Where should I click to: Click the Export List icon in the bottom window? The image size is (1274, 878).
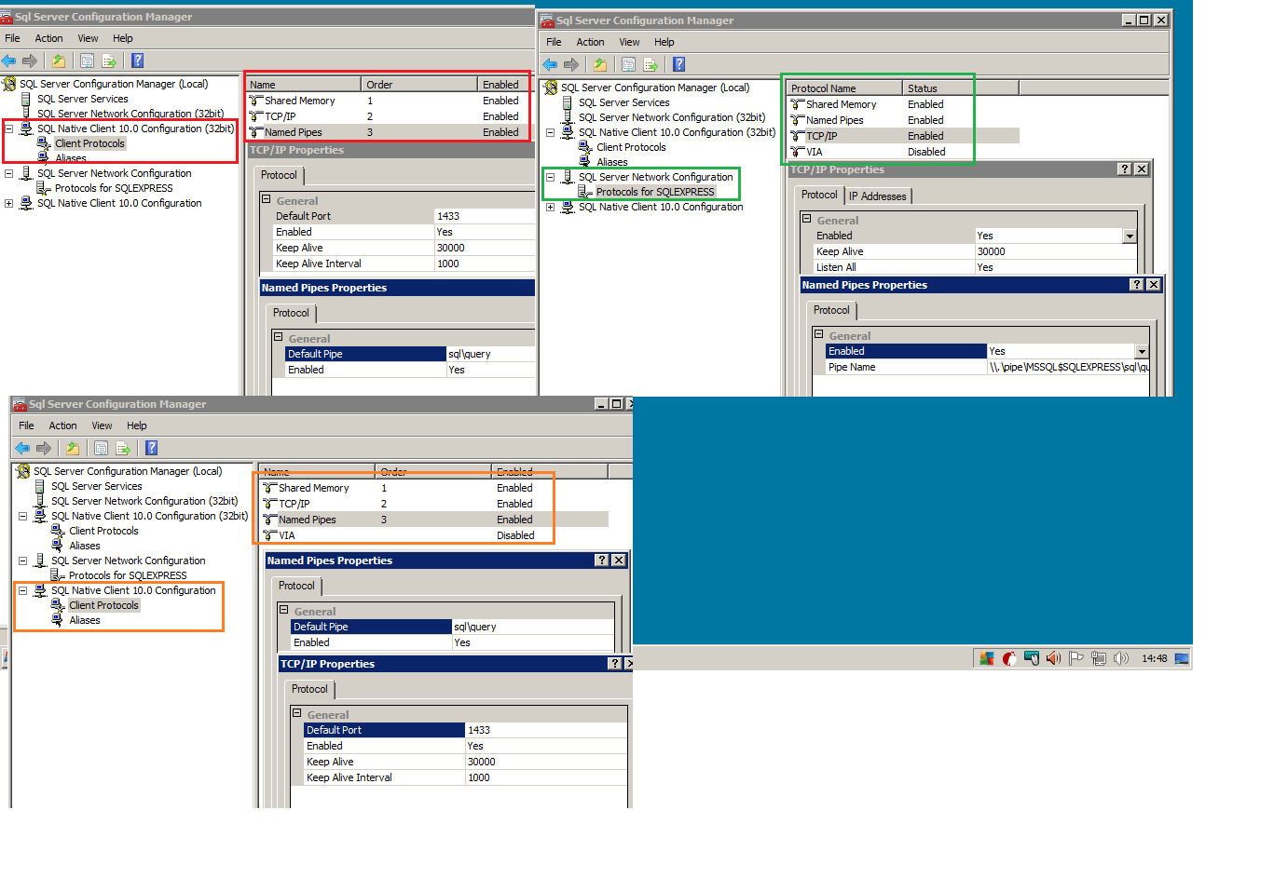(x=123, y=448)
